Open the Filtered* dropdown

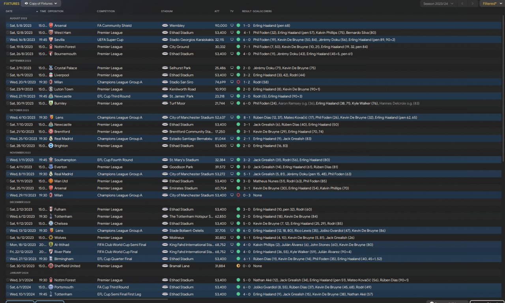click(x=492, y=4)
